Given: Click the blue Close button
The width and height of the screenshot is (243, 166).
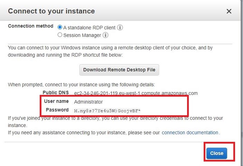Looking at the screenshot, I should coord(217,153).
